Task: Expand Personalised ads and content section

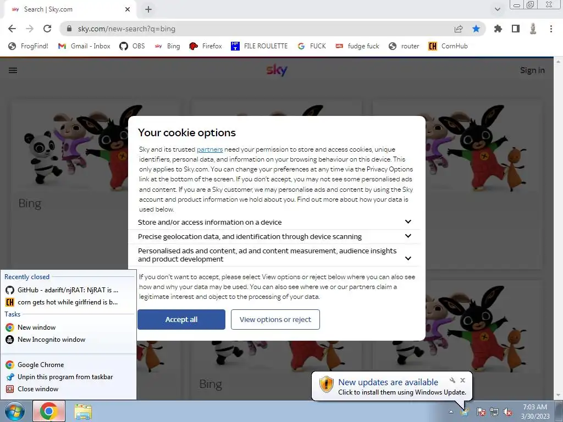Action: click(274, 255)
